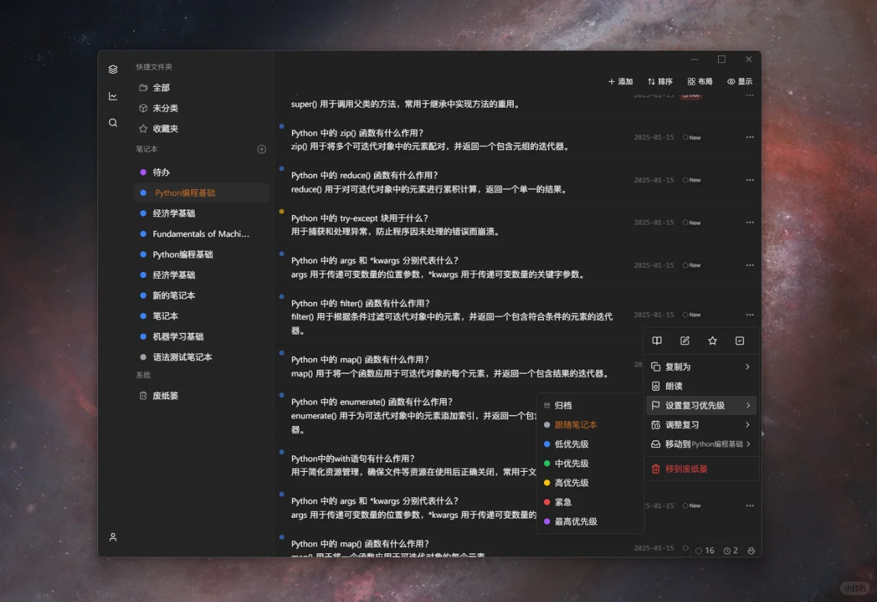The height and width of the screenshot is (602, 877).
Task: Open the statistics chart icon in the sidebar
Action: click(x=112, y=96)
